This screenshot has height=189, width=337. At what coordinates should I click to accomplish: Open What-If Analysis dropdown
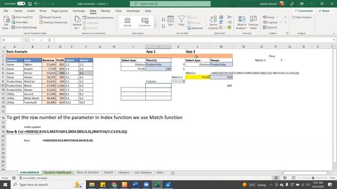pyautogui.click(x=242, y=23)
